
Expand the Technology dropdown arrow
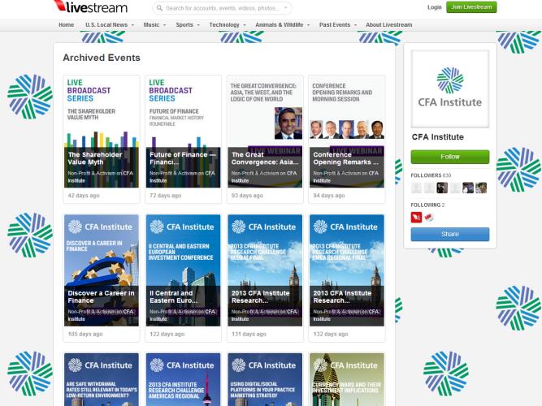pyautogui.click(x=245, y=25)
